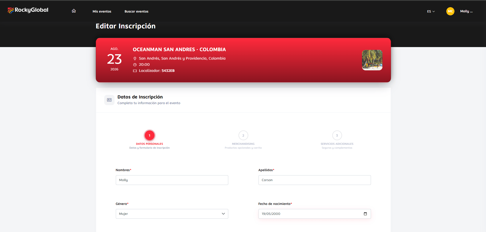This screenshot has width=486, height=232.
Task: Click the Nombres input field
Action: pos(172,180)
